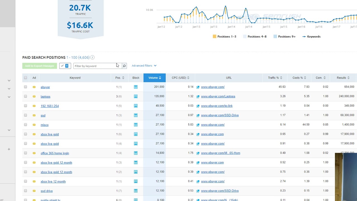
Task: Toggle the Positions 1–3 legend swatch
Action: [214, 37]
